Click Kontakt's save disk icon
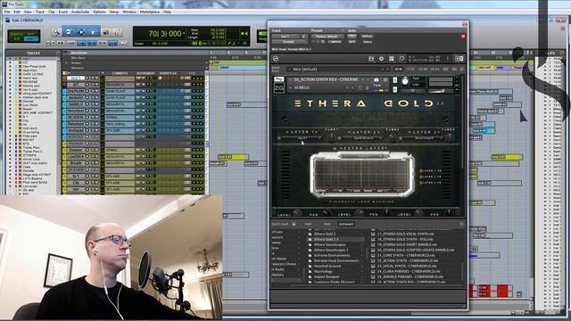The height and width of the screenshot is (321, 571). point(371,59)
